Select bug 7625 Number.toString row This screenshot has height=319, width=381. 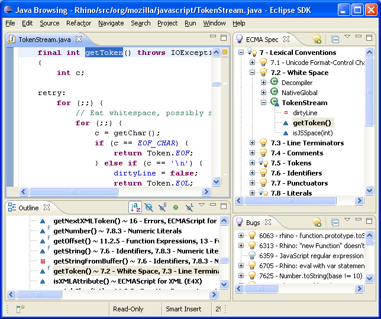[311, 276]
